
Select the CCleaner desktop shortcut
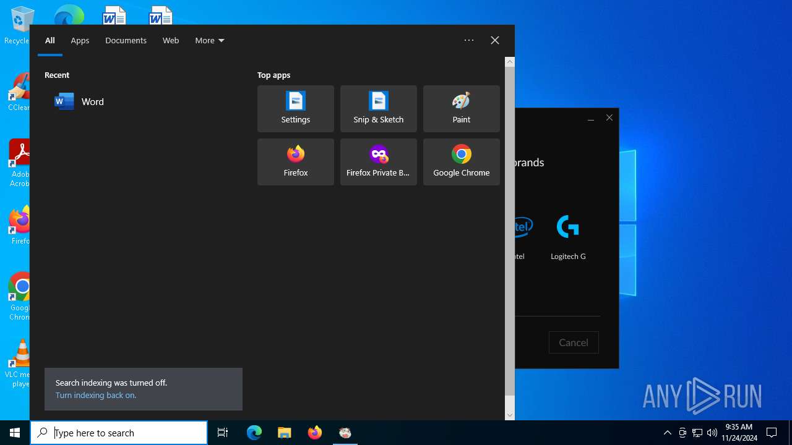click(19, 93)
